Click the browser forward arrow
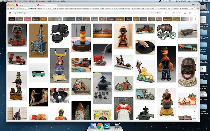Screen dimensions: 210x131 pyautogui.click(x=11, y=8)
